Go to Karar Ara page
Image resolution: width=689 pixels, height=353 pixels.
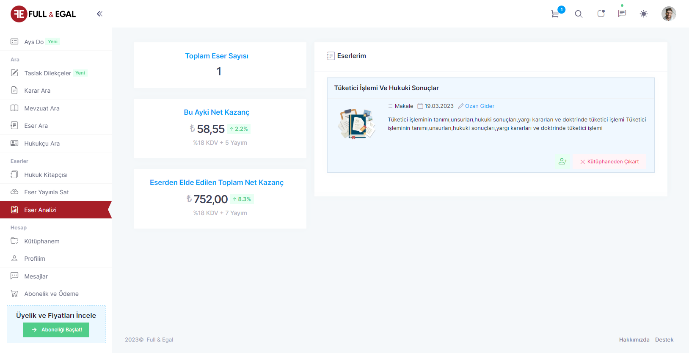coord(37,91)
